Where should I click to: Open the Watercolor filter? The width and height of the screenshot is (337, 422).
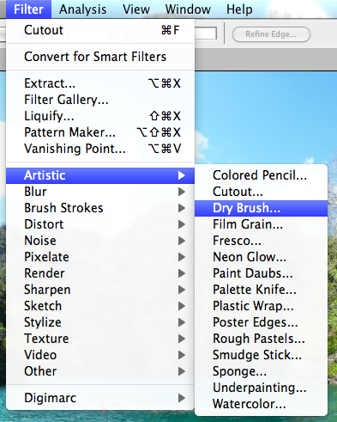click(261, 404)
